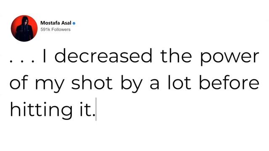Viewport: 269px width, 151px height.
Task: Click the 591k Followers count
Action: [55, 29]
